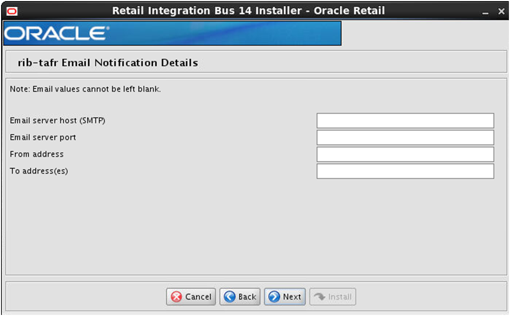510x316 pixels.
Task: Click the greyed-out Install button
Action: (333, 297)
